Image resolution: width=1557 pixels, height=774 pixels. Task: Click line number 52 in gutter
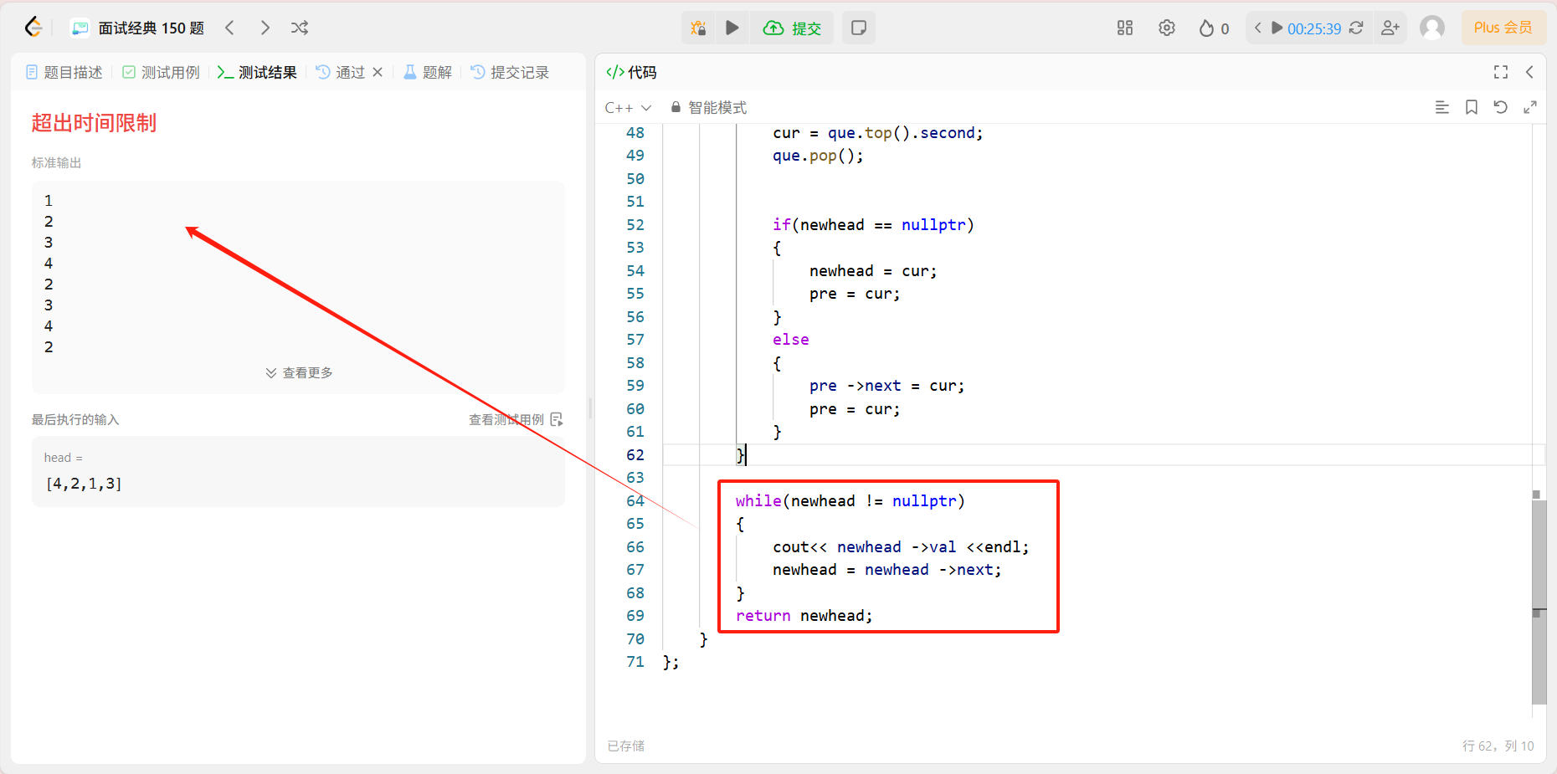pyautogui.click(x=635, y=224)
